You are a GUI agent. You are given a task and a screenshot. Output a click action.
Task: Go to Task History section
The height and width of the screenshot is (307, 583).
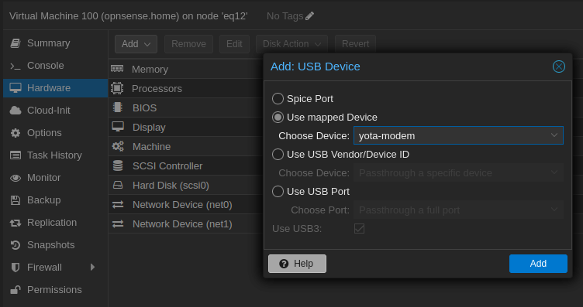point(55,155)
